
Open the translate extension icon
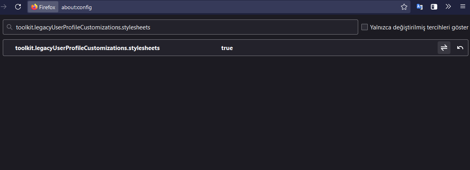point(420,7)
